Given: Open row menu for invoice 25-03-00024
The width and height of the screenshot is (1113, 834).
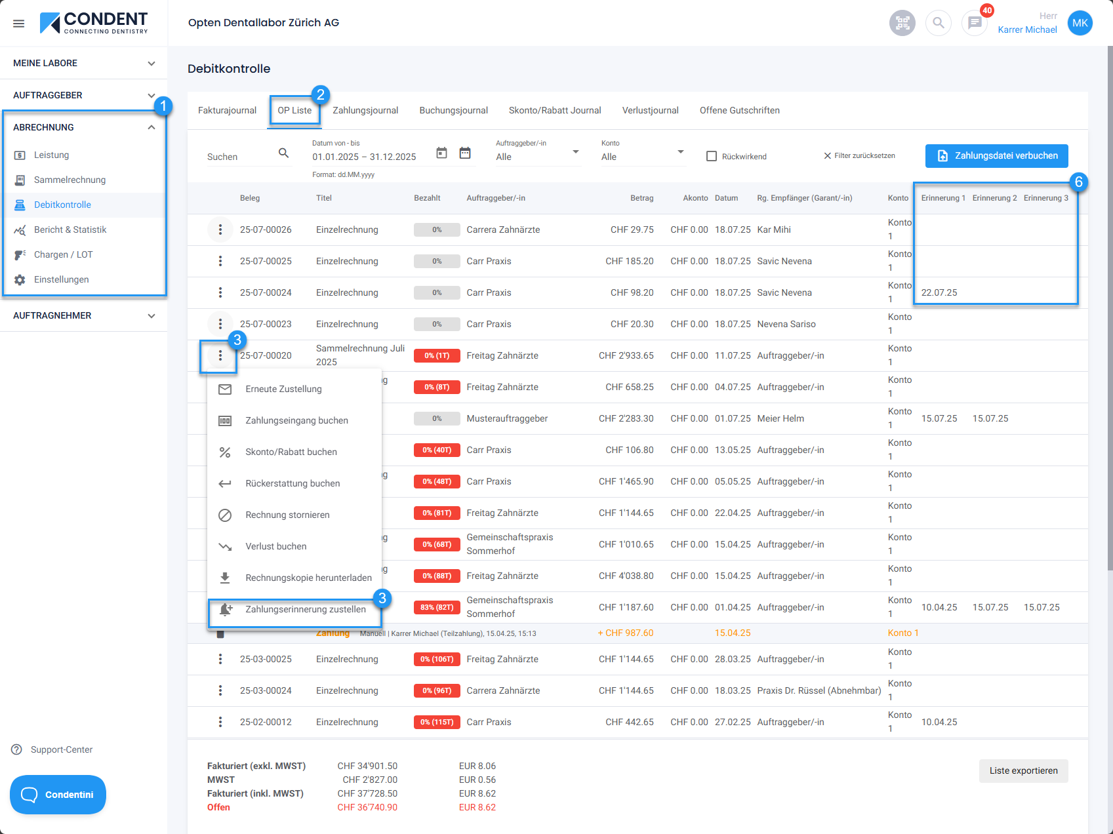Looking at the screenshot, I should tap(220, 690).
